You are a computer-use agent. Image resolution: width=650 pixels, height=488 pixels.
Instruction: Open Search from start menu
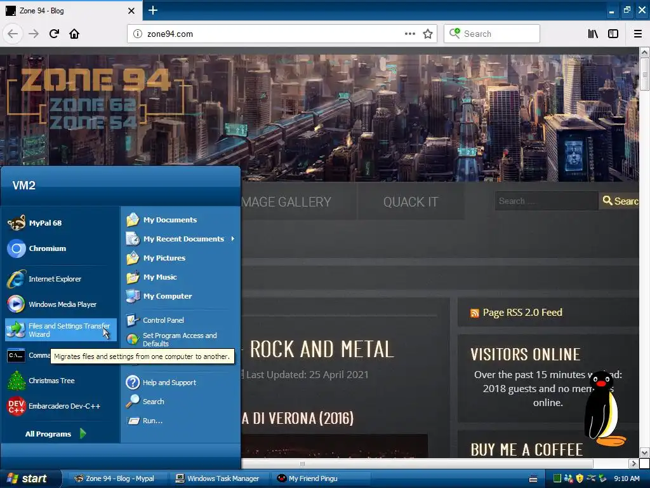(181, 402)
